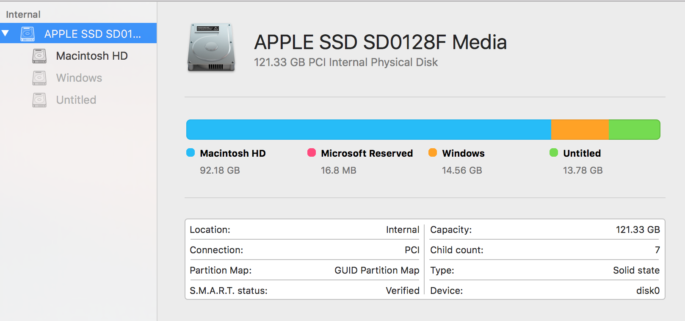This screenshot has width=685, height=321.
Task: Select Macintosh HD in the device tree
Action: coord(91,55)
